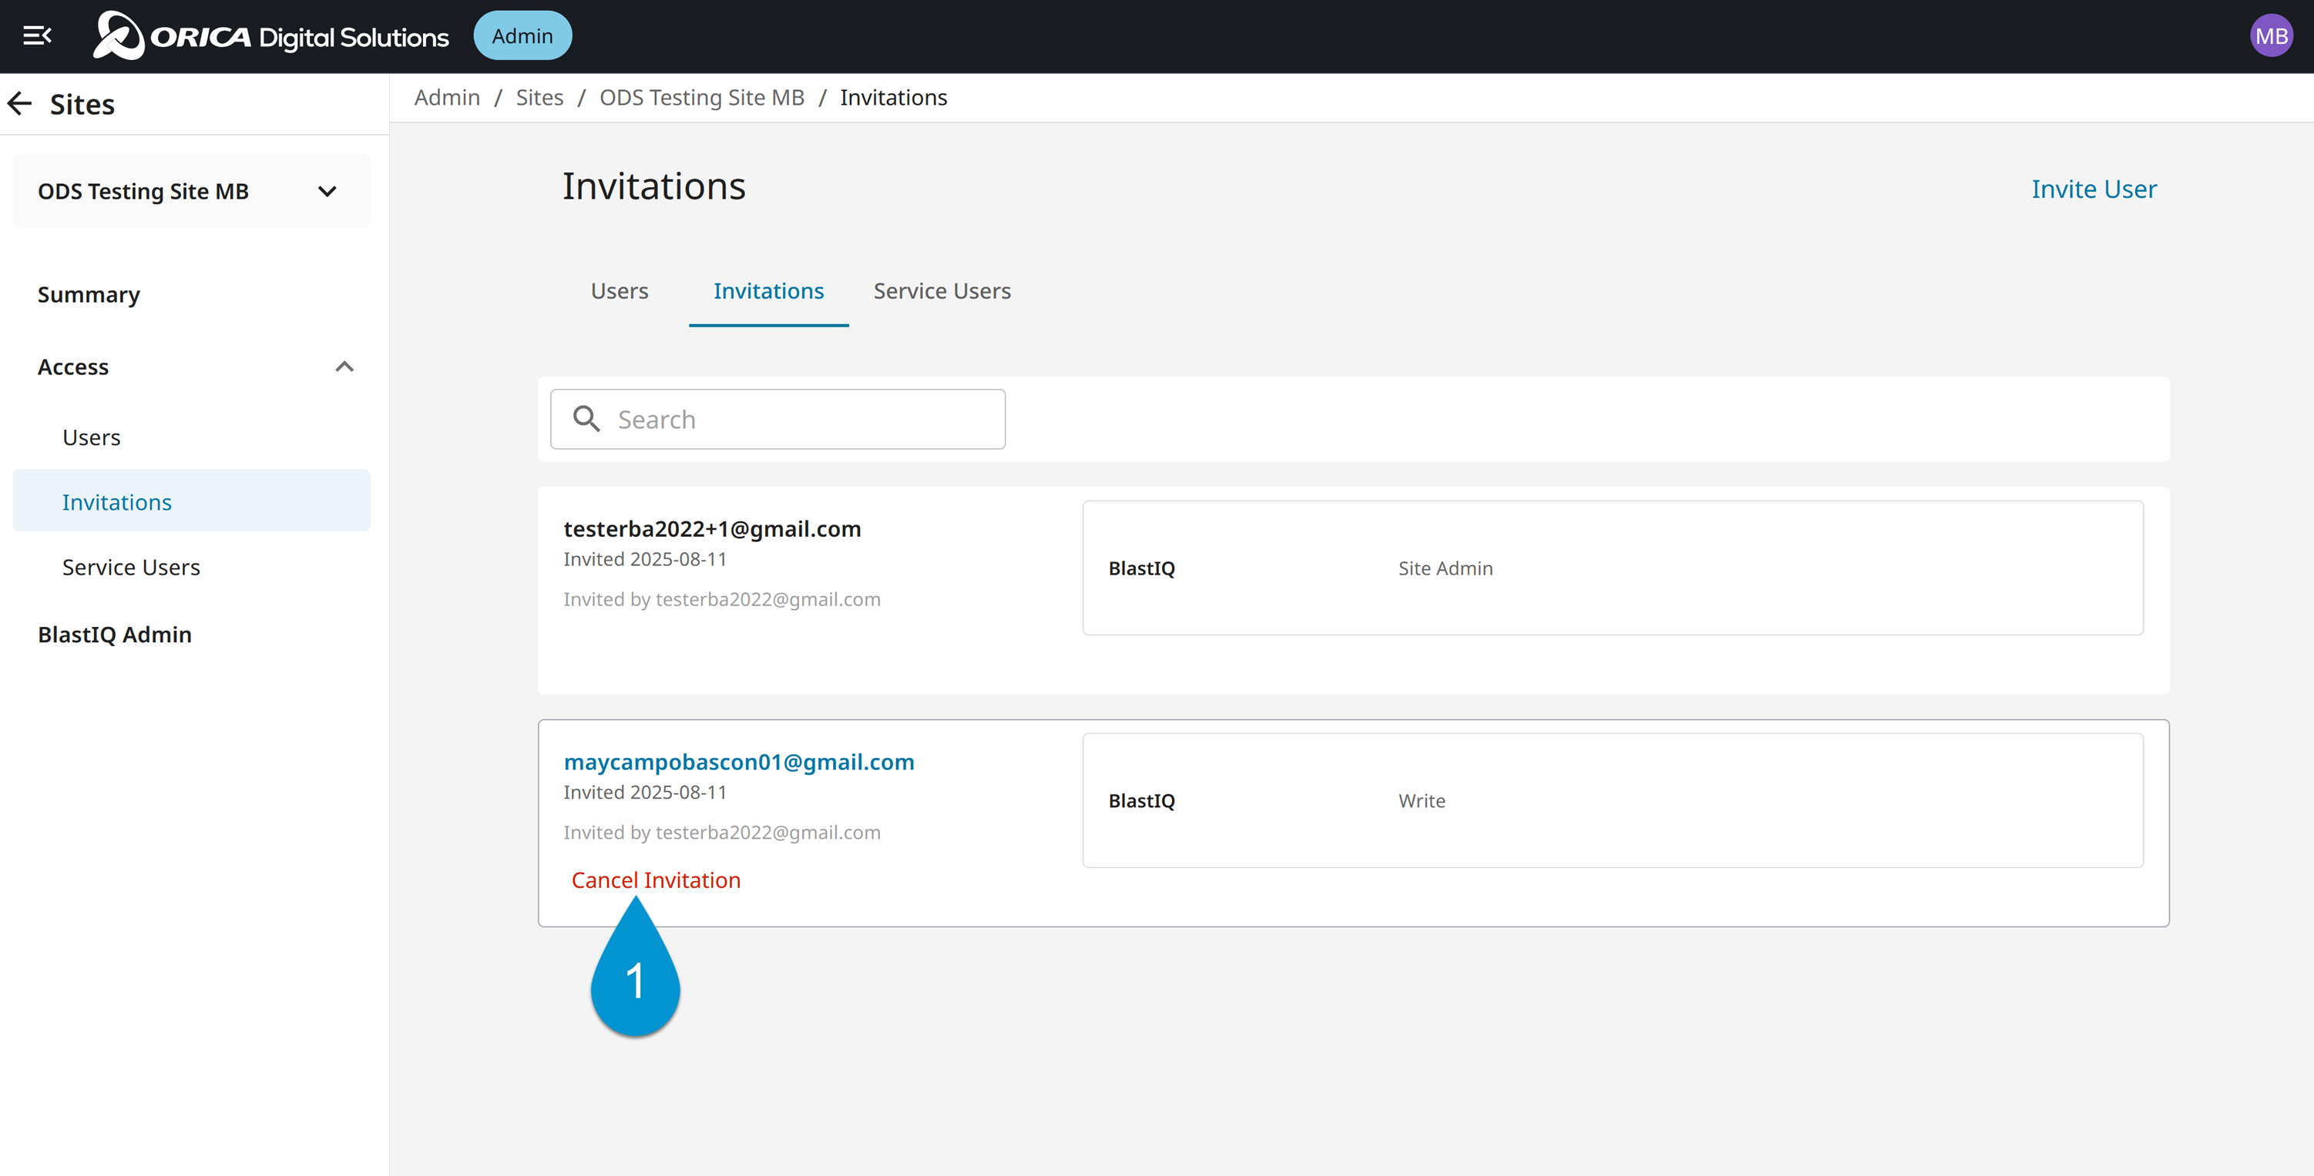The image size is (2314, 1176).
Task: Click Cancel Invitation for maycampobascon01
Action: 656,881
